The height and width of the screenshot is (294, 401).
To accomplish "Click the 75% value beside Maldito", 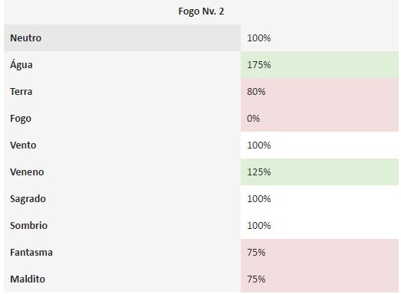I will [256, 279].
